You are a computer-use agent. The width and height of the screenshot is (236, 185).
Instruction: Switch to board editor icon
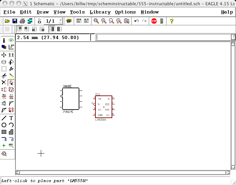39,21
